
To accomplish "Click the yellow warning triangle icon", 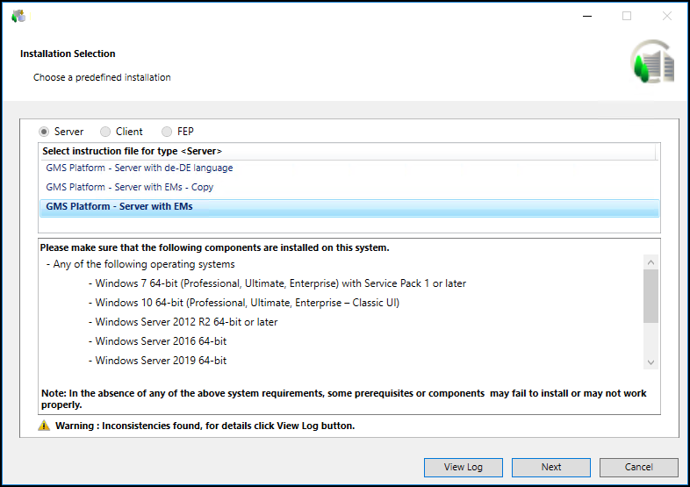I will tap(44, 426).
